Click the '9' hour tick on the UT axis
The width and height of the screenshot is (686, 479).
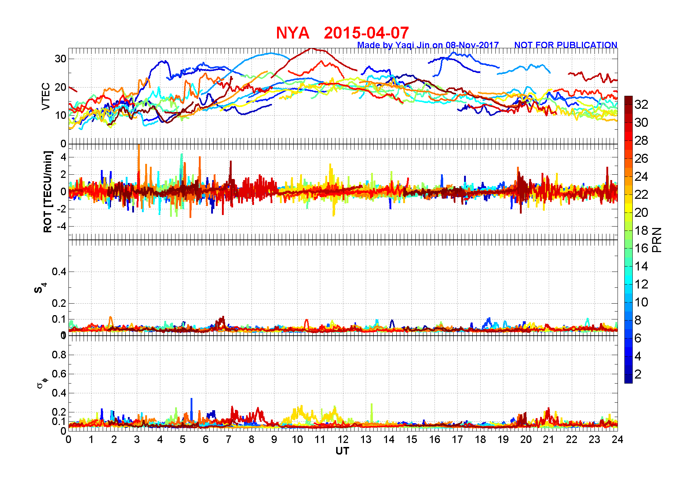274,439
